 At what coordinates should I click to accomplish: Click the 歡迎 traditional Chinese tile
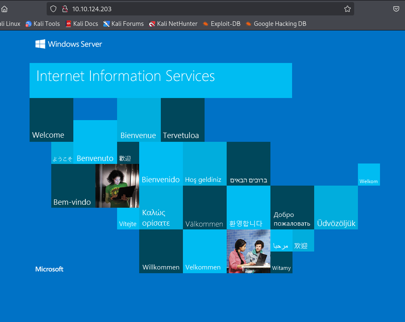tap(128, 153)
